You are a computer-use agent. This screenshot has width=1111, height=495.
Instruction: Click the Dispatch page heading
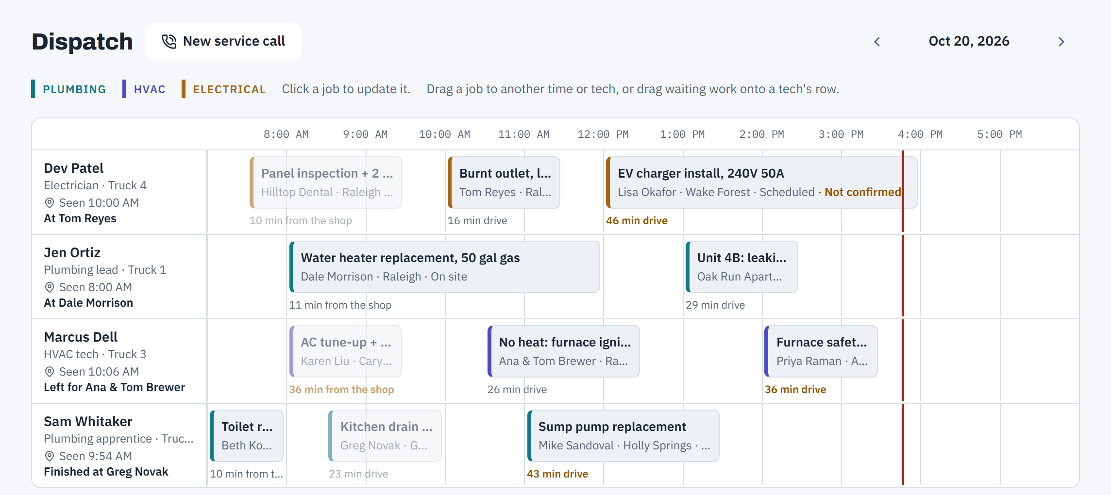click(83, 42)
